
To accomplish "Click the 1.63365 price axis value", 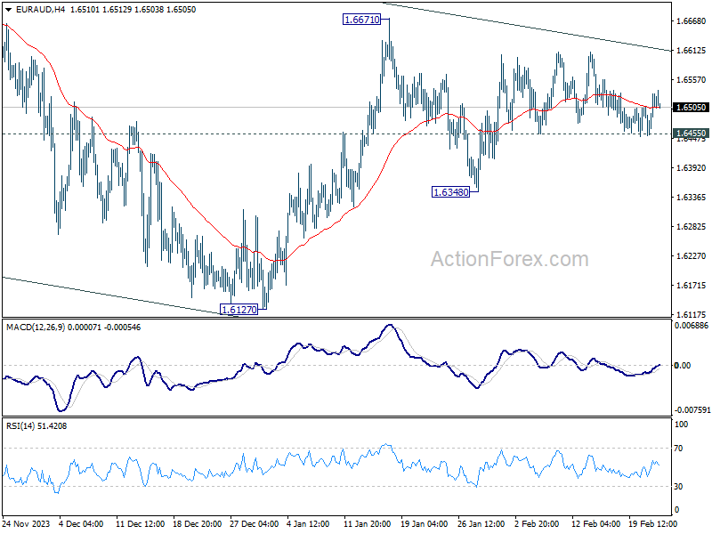I will [x=692, y=197].
